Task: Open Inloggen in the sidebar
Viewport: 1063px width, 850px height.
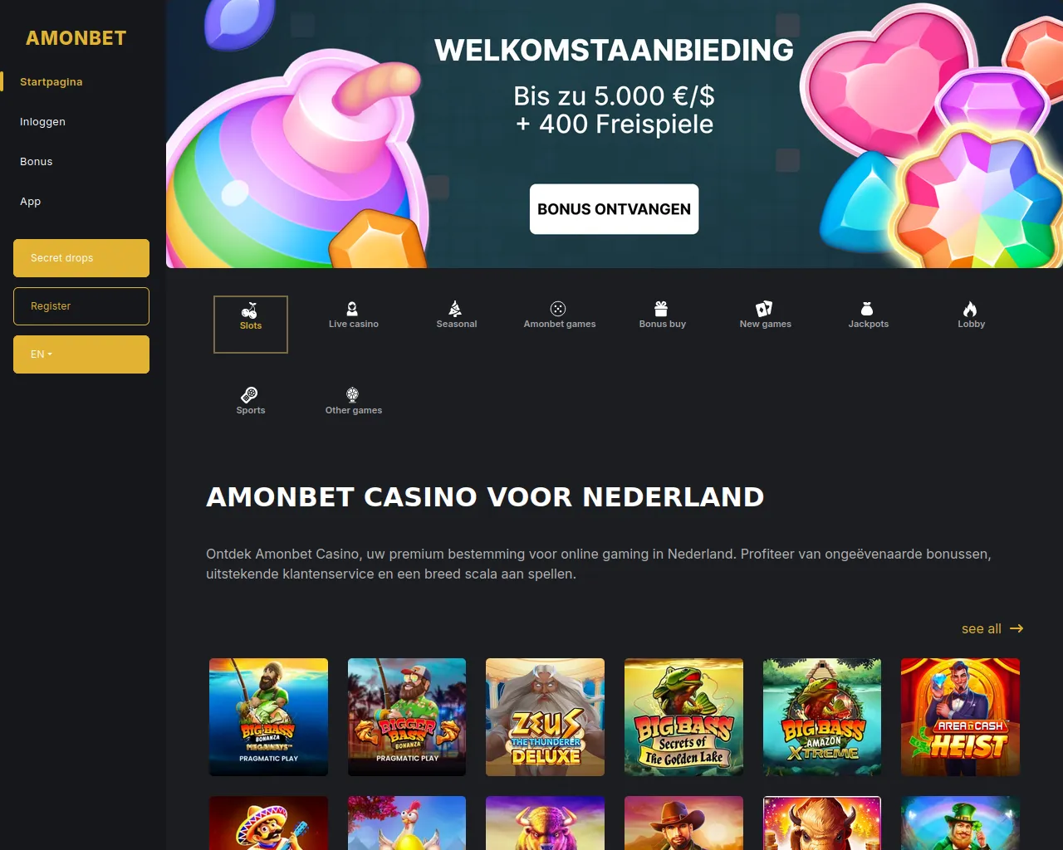Action: [42, 122]
